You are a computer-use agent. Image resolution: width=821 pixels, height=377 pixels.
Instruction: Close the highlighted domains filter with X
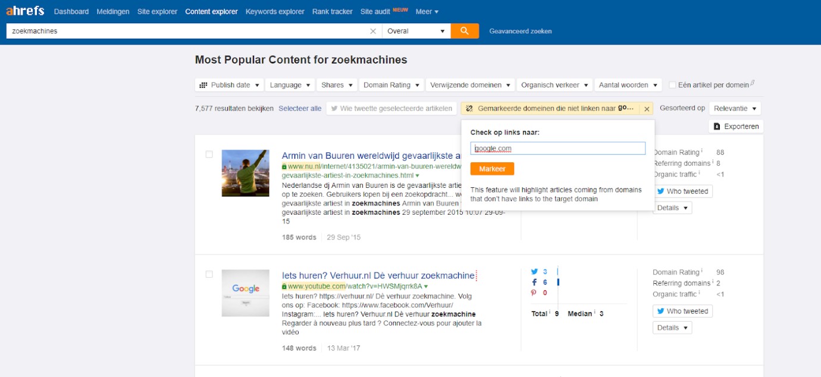coord(647,109)
